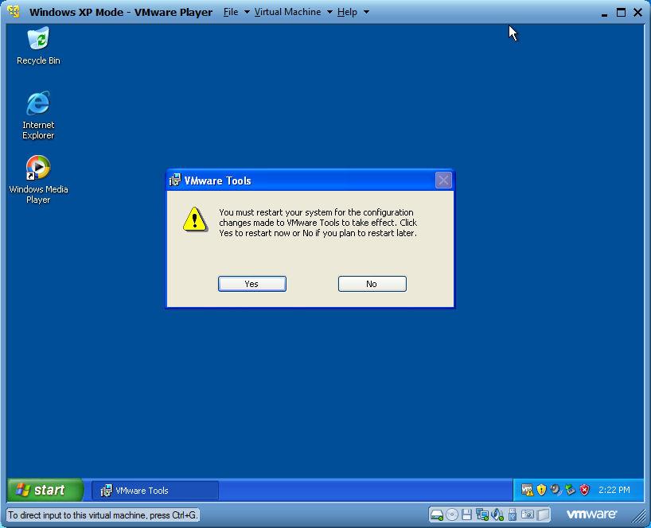The height and width of the screenshot is (528, 651).
Task: Expand the File menu dropdown arrow
Action: tap(247, 12)
